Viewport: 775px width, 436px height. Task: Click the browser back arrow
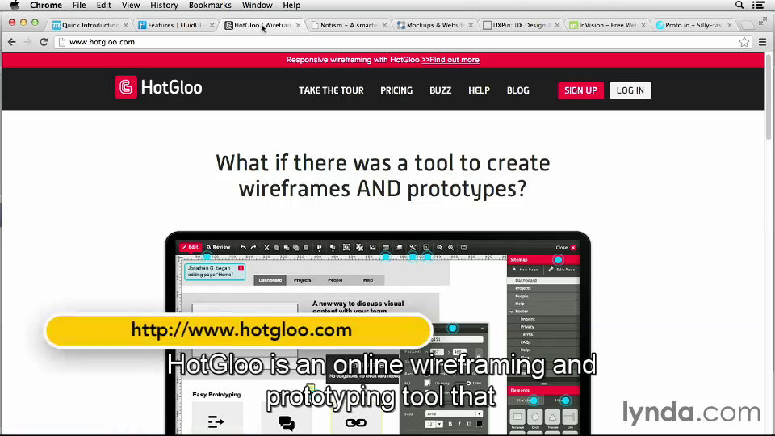12,42
